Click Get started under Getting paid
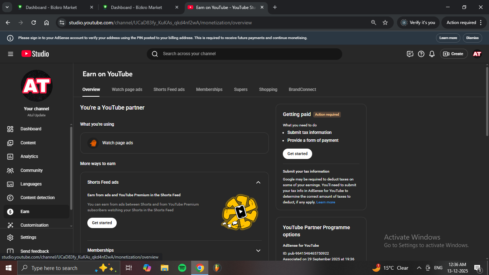489x275 pixels. point(297,154)
